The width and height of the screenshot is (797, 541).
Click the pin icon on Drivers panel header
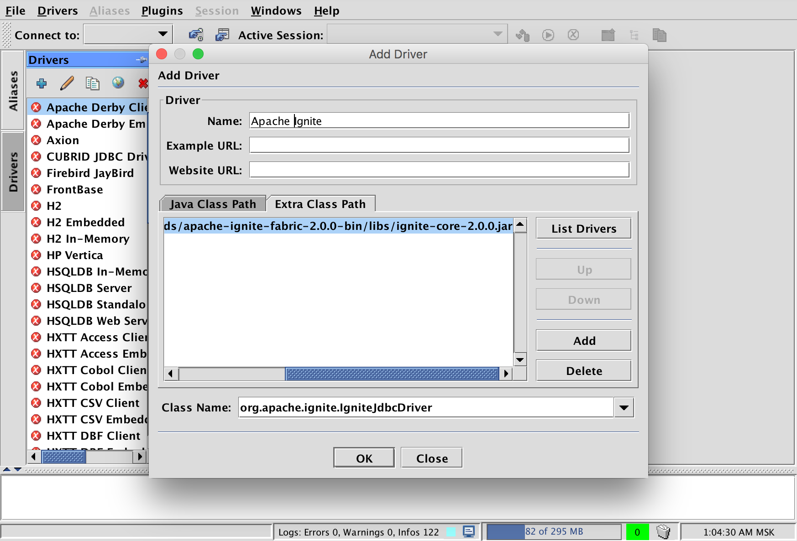tap(142, 60)
